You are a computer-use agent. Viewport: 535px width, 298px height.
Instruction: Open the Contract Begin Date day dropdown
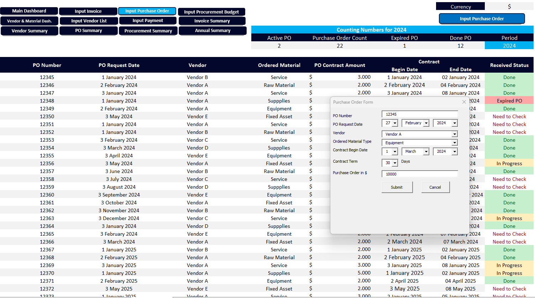click(x=395, y=152)
